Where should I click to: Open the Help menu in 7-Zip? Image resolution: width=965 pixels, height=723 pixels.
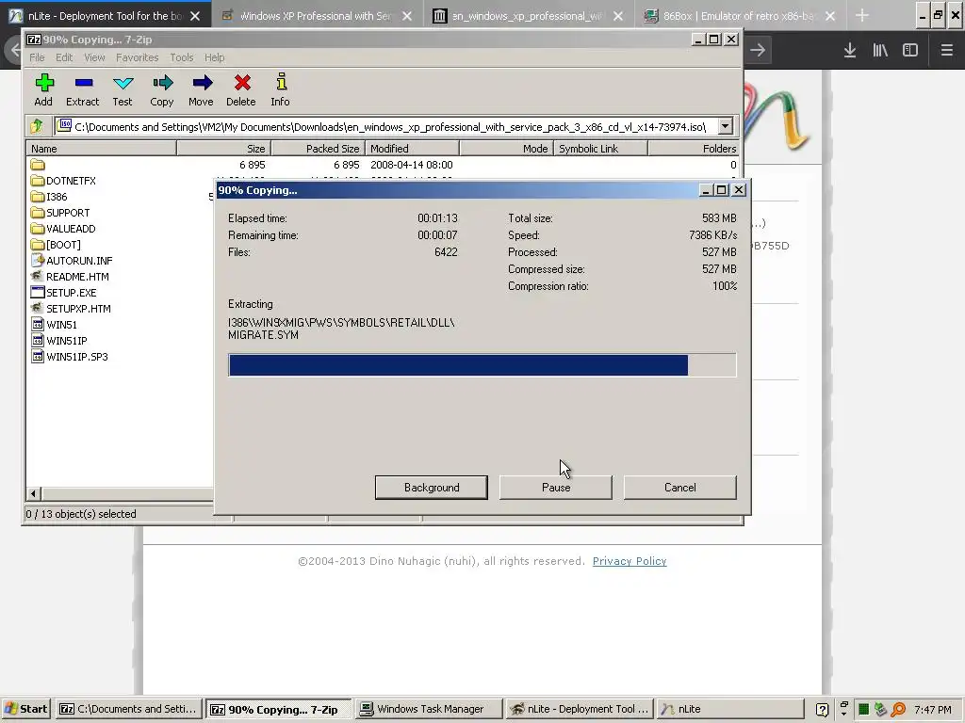[x=214, y=57]
